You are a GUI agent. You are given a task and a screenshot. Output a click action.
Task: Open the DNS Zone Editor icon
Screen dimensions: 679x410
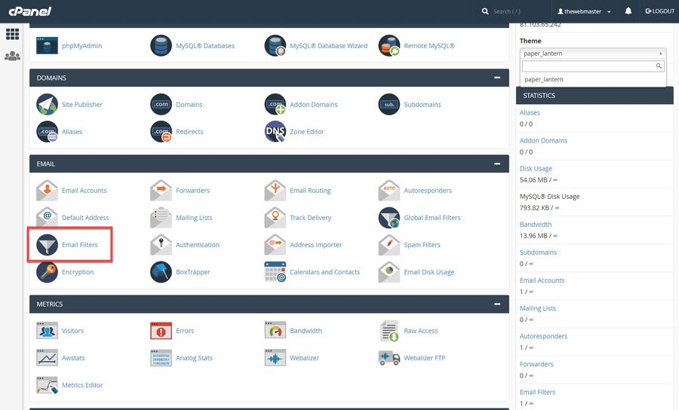point(275,131)
